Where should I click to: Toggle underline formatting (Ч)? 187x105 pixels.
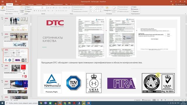tap(39, 11)
